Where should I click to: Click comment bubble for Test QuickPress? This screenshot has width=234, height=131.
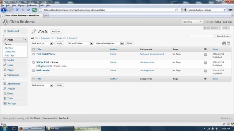click(x=205, y=55)
